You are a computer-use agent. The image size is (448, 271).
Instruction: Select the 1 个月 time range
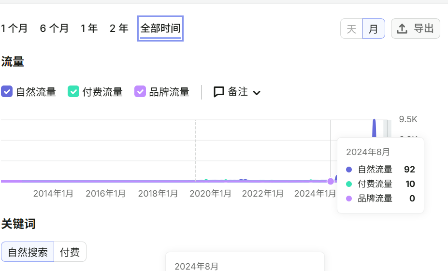tap(14, 29)
